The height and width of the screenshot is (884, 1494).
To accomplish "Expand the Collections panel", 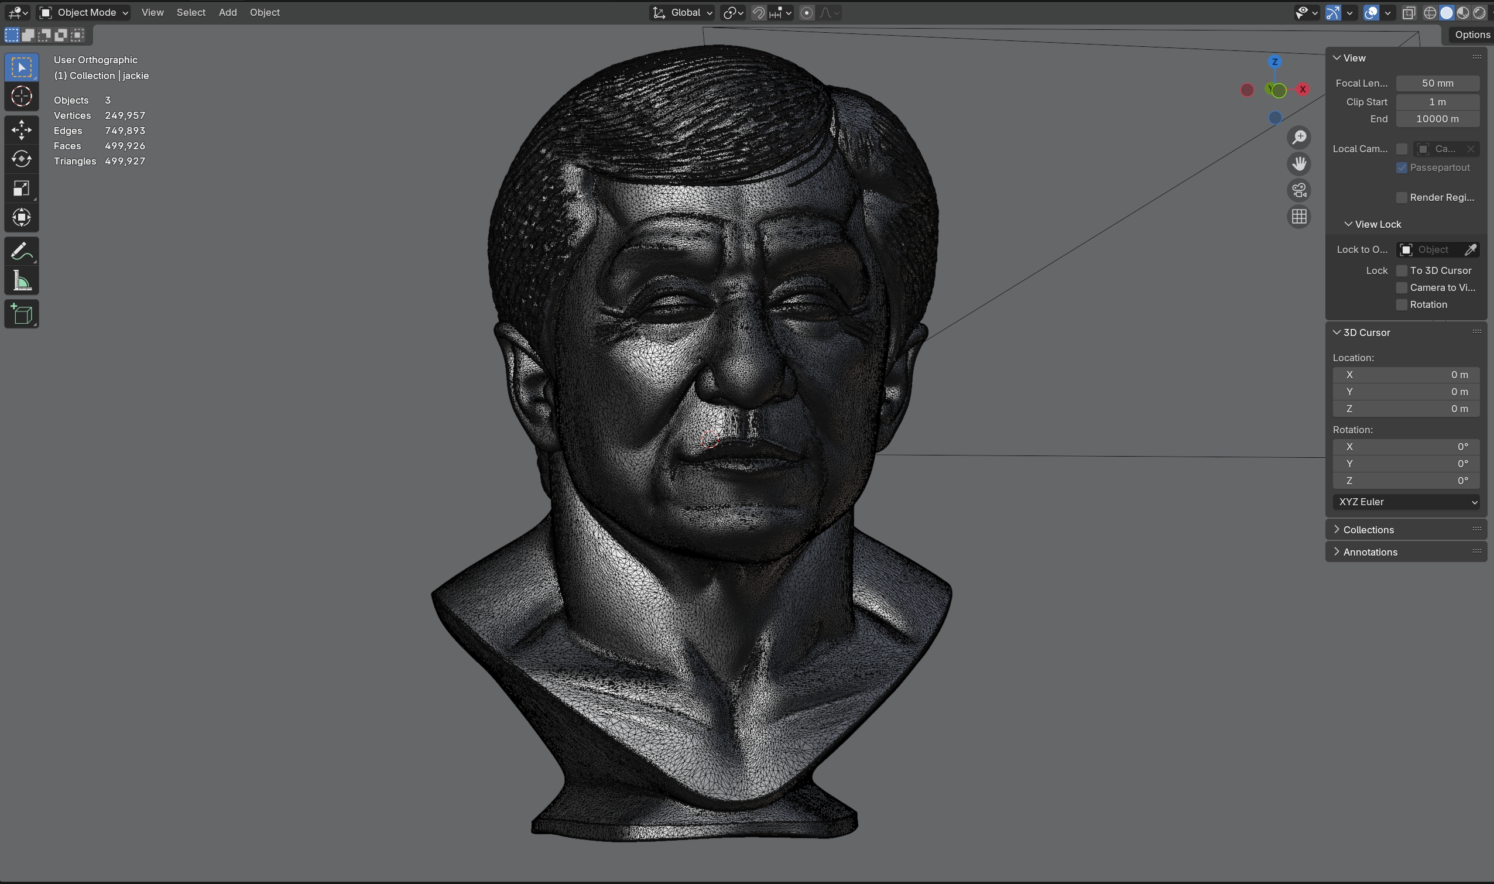I will [1368, 530].
